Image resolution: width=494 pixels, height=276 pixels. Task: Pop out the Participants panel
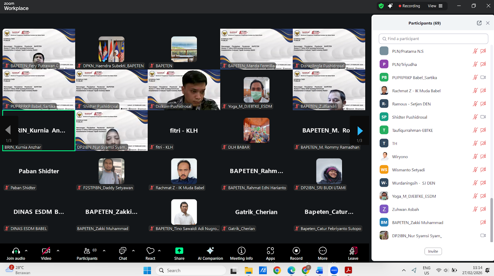click(479, 23)
